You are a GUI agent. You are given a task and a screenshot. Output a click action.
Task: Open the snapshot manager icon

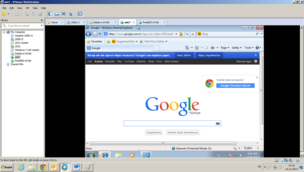(x=40, y=14)
